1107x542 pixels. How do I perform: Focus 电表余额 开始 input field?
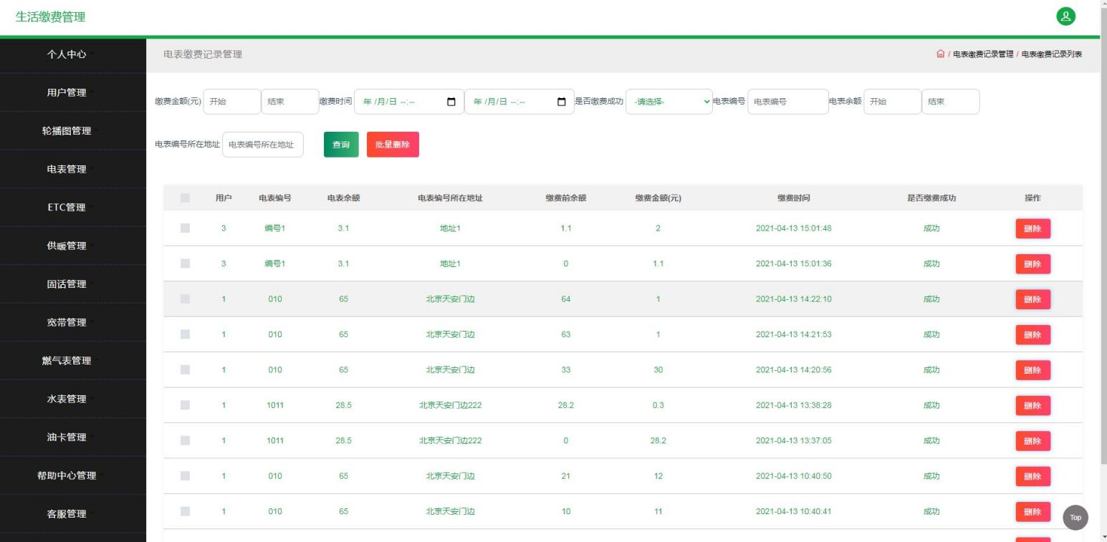893,102
